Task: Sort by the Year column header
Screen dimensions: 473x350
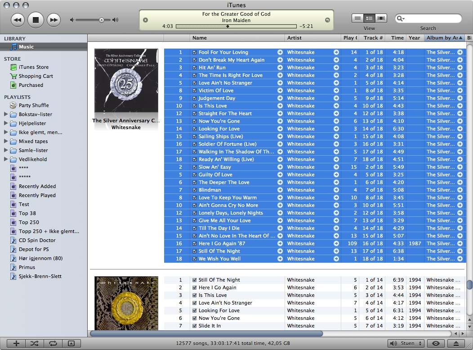Action: click(415, 38)
